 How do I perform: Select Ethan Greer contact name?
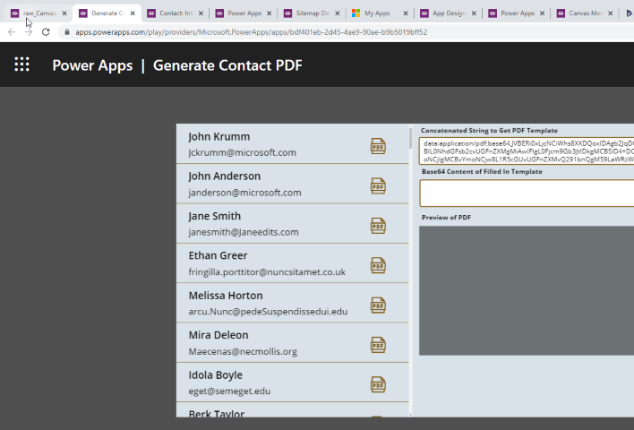(x=218, y=255)
